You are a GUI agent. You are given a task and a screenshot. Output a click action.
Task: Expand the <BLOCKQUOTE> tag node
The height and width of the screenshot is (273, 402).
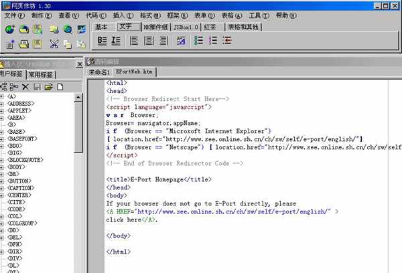[2, 161]
